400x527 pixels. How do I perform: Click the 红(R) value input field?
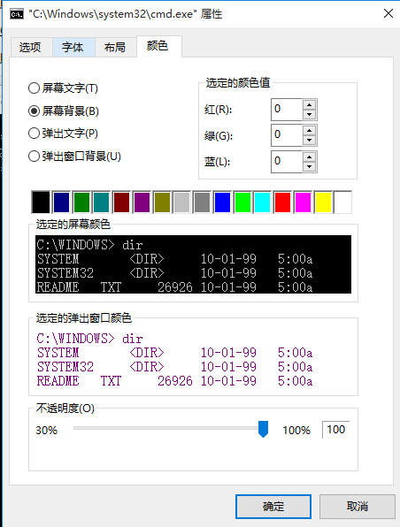(287, 110)
